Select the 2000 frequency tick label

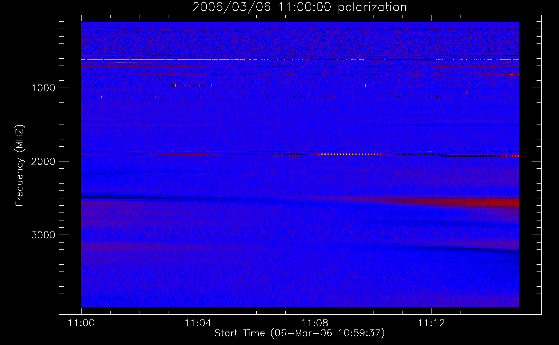(43, 161)
